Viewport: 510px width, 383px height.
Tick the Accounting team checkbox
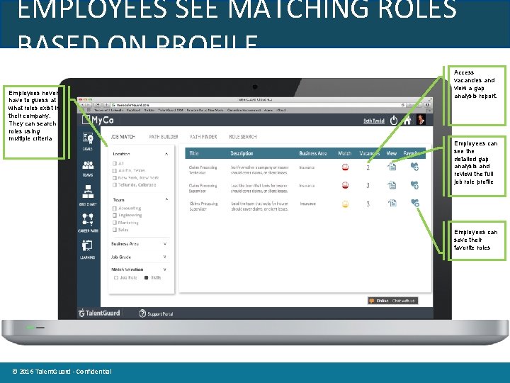pyautogui.click(x=115, y=208)
